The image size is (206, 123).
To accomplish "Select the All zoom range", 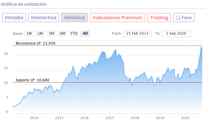I will click(85, 33).
